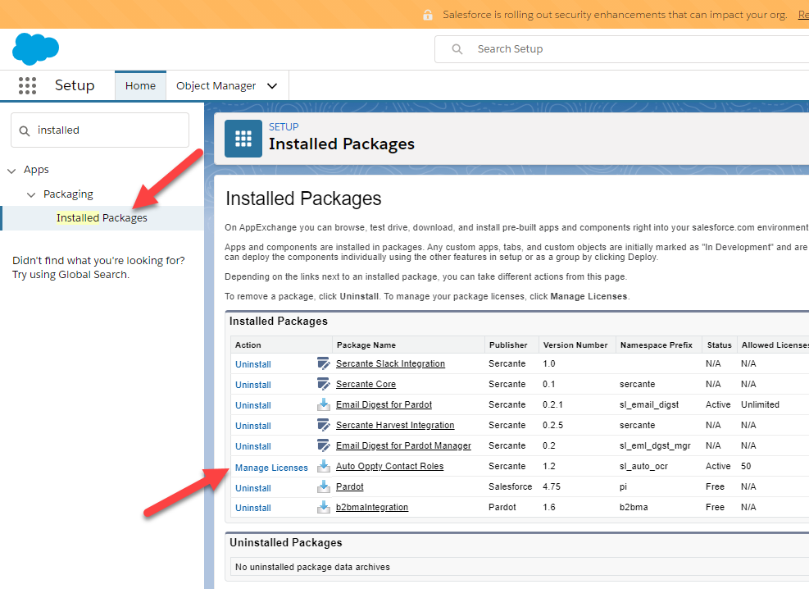Click the version number '0.2.5' cell
Viewport: 809px width, 589px height.
(552, 426)
